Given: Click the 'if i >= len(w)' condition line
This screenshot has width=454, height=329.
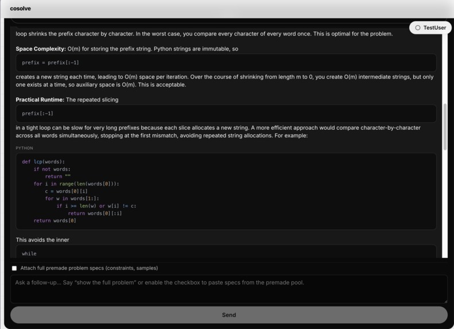Looking at the screenshot, I should 96,206.
